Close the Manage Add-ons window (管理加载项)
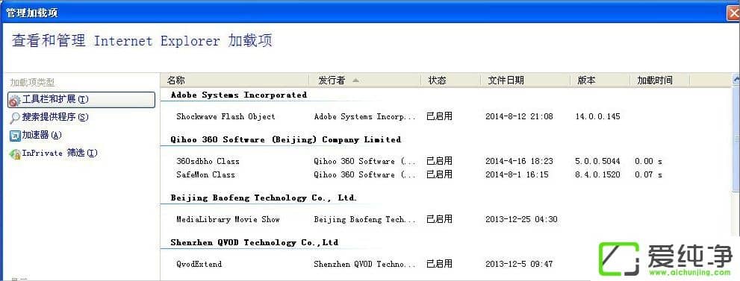740x281 pixels. [x=733, y=13]
